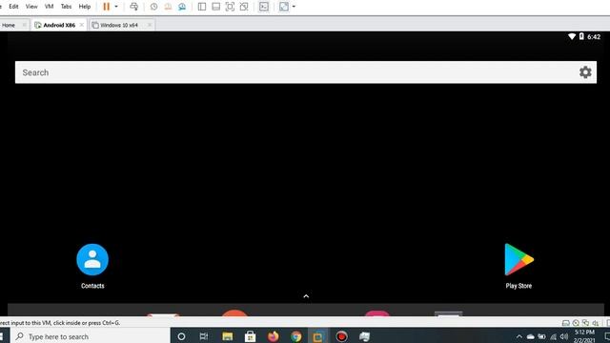Image resolution: width=610 pixels, height=343 pixels.
Task: Open the power options dropdown arrow
Action: [x=116, y=7]
